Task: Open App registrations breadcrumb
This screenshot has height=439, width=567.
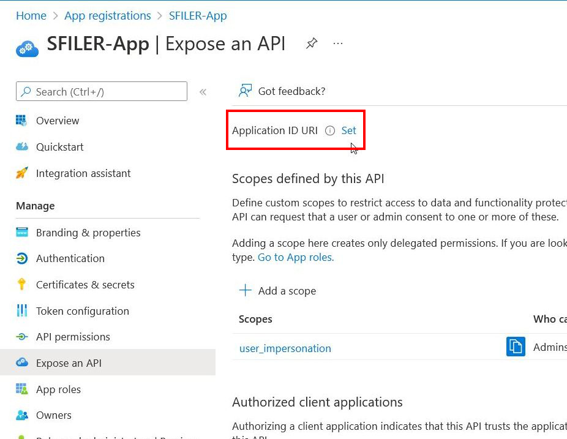Action: pyautogui.click(x=107, y=15)
